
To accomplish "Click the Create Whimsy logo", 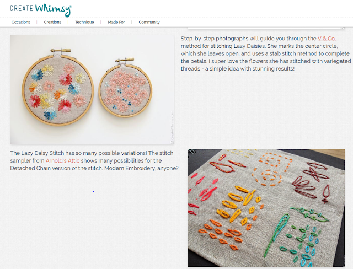I will (41, 10).
